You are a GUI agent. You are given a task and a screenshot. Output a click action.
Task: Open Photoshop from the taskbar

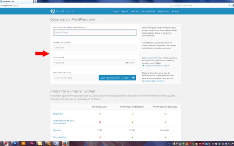click(15, 143)
